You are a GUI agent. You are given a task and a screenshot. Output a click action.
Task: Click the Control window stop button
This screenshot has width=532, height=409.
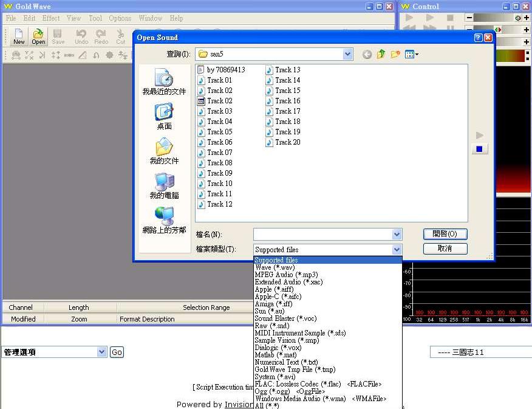(x=450, y=18)
